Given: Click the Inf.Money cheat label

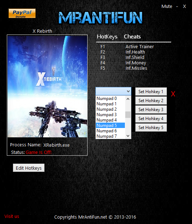Looking at the screenshot, I should pyautogui.click(x=136, y=63).
